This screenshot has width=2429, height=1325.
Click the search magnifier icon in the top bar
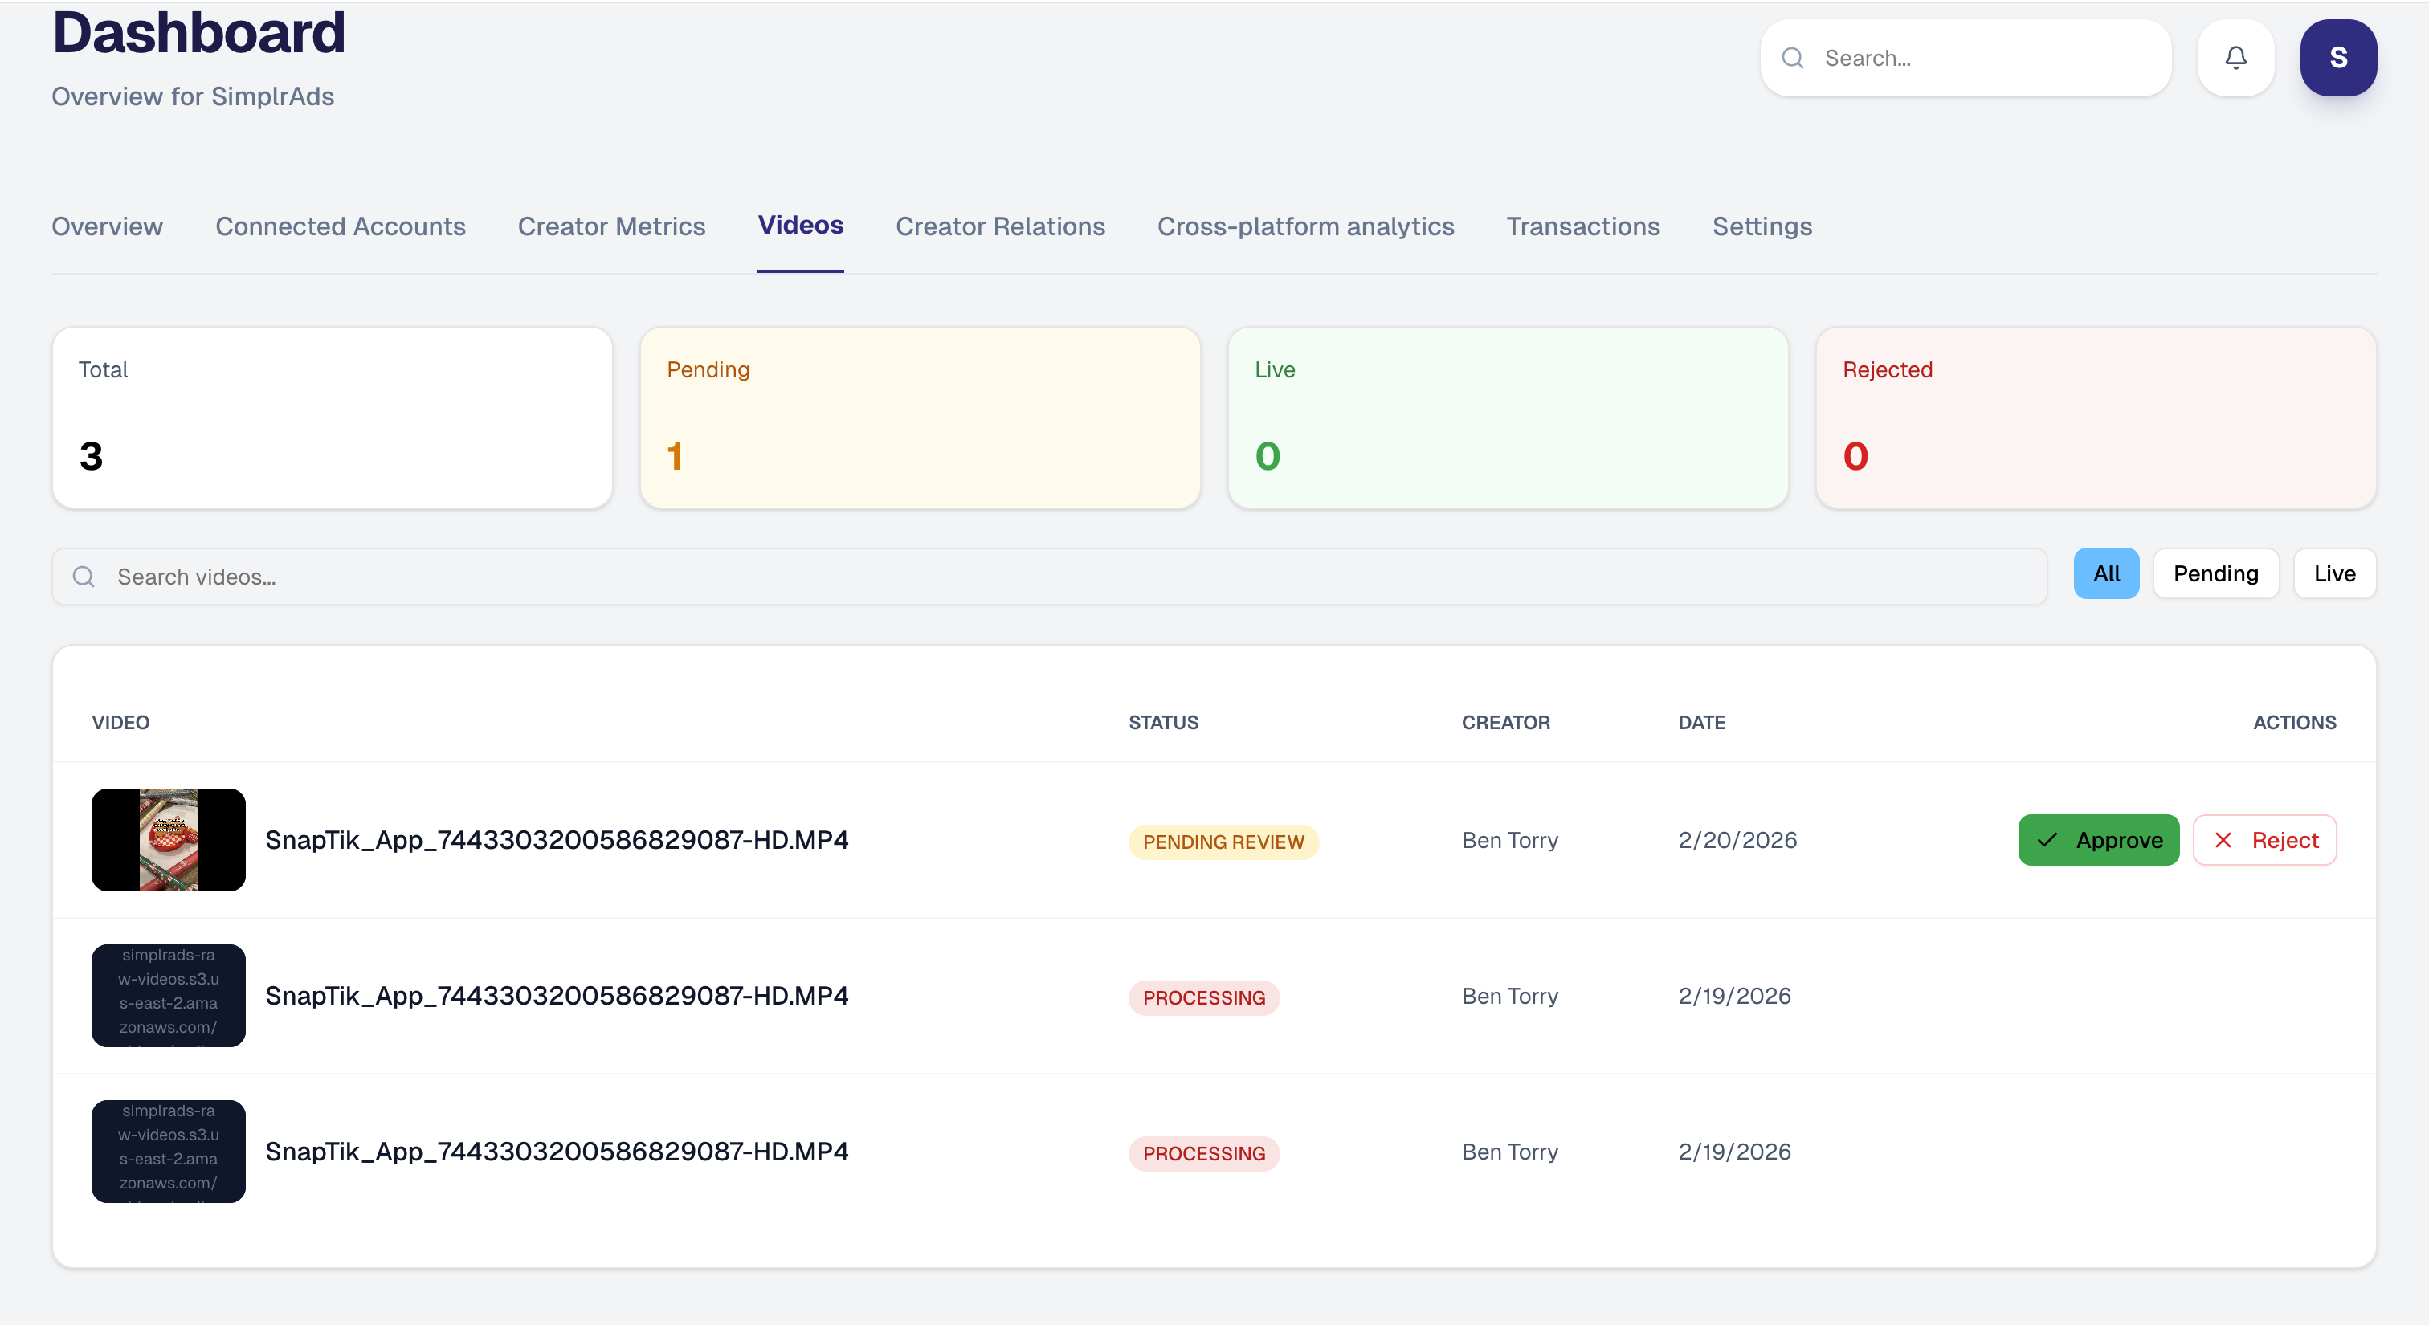pyautogui.click(x=1794, y=58)
